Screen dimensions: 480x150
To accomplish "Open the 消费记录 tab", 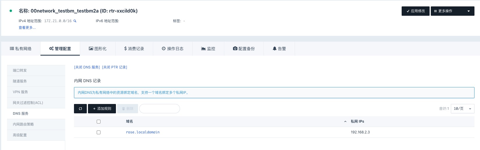I will pos(134,49).
